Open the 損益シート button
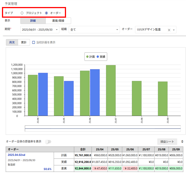Screen dimensions: 186x174 click(167, 141)
